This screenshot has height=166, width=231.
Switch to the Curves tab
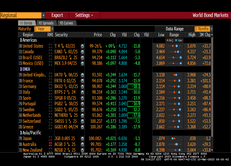[66, 23]
